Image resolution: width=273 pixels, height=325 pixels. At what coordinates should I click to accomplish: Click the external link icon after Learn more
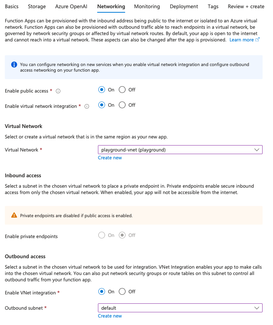click(257, 40)
